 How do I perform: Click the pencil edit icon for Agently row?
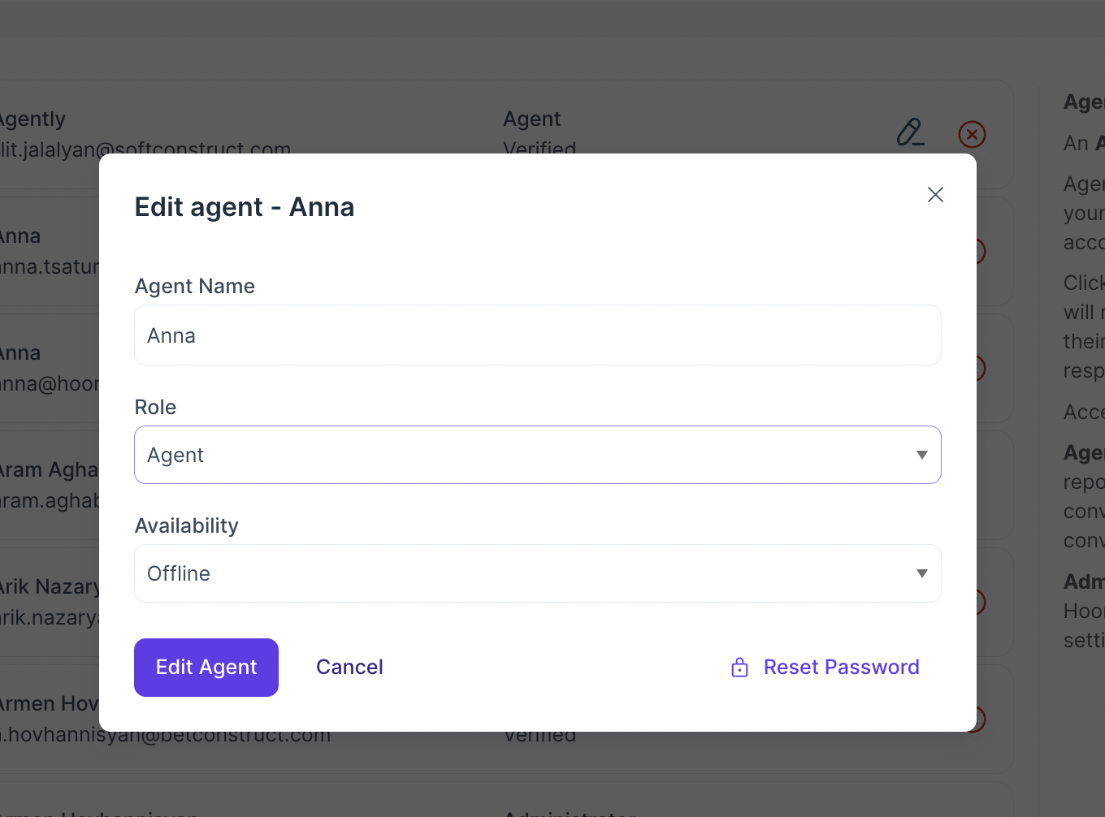point(911,132)
